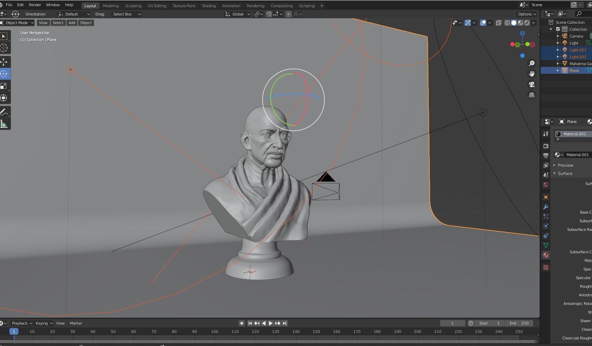Switch to the UV Editing workspace tab
The image size is (592, 346).
click(157, 6)
